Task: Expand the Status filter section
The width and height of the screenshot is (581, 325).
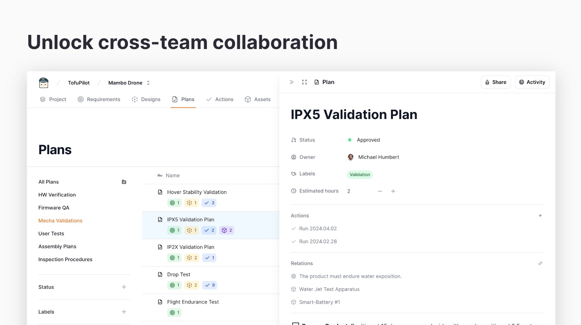Action: point(124,287)
